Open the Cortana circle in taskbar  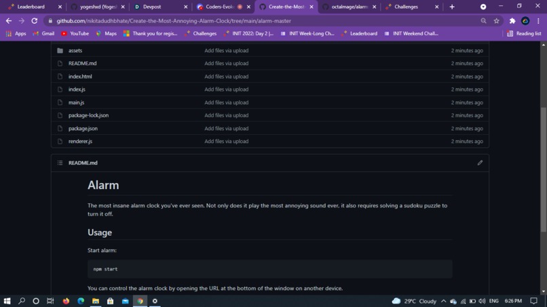36,301
